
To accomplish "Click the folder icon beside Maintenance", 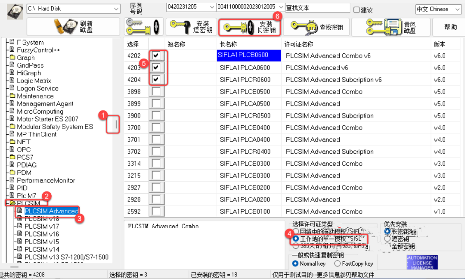I will pos(12,96).
